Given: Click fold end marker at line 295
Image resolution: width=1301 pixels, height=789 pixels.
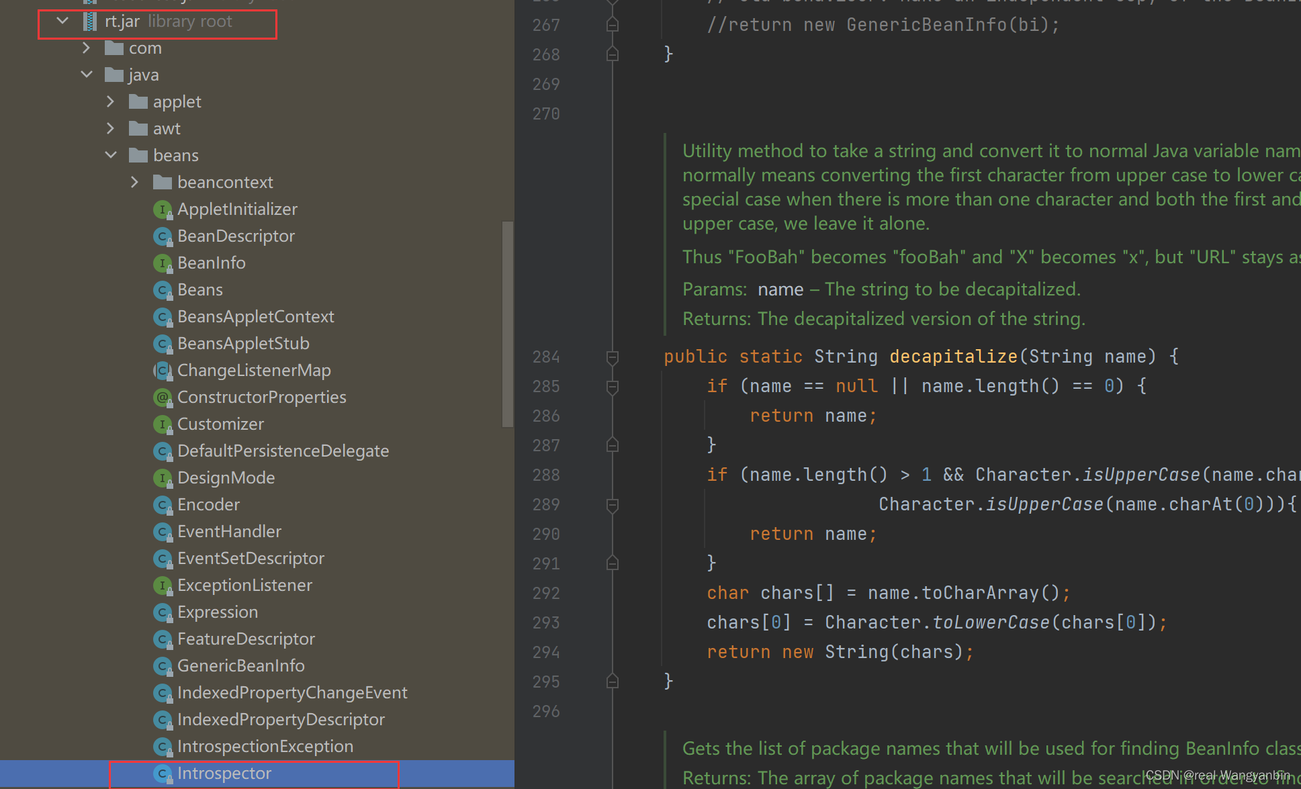Looking at the screenshot, I should [613, 681].
